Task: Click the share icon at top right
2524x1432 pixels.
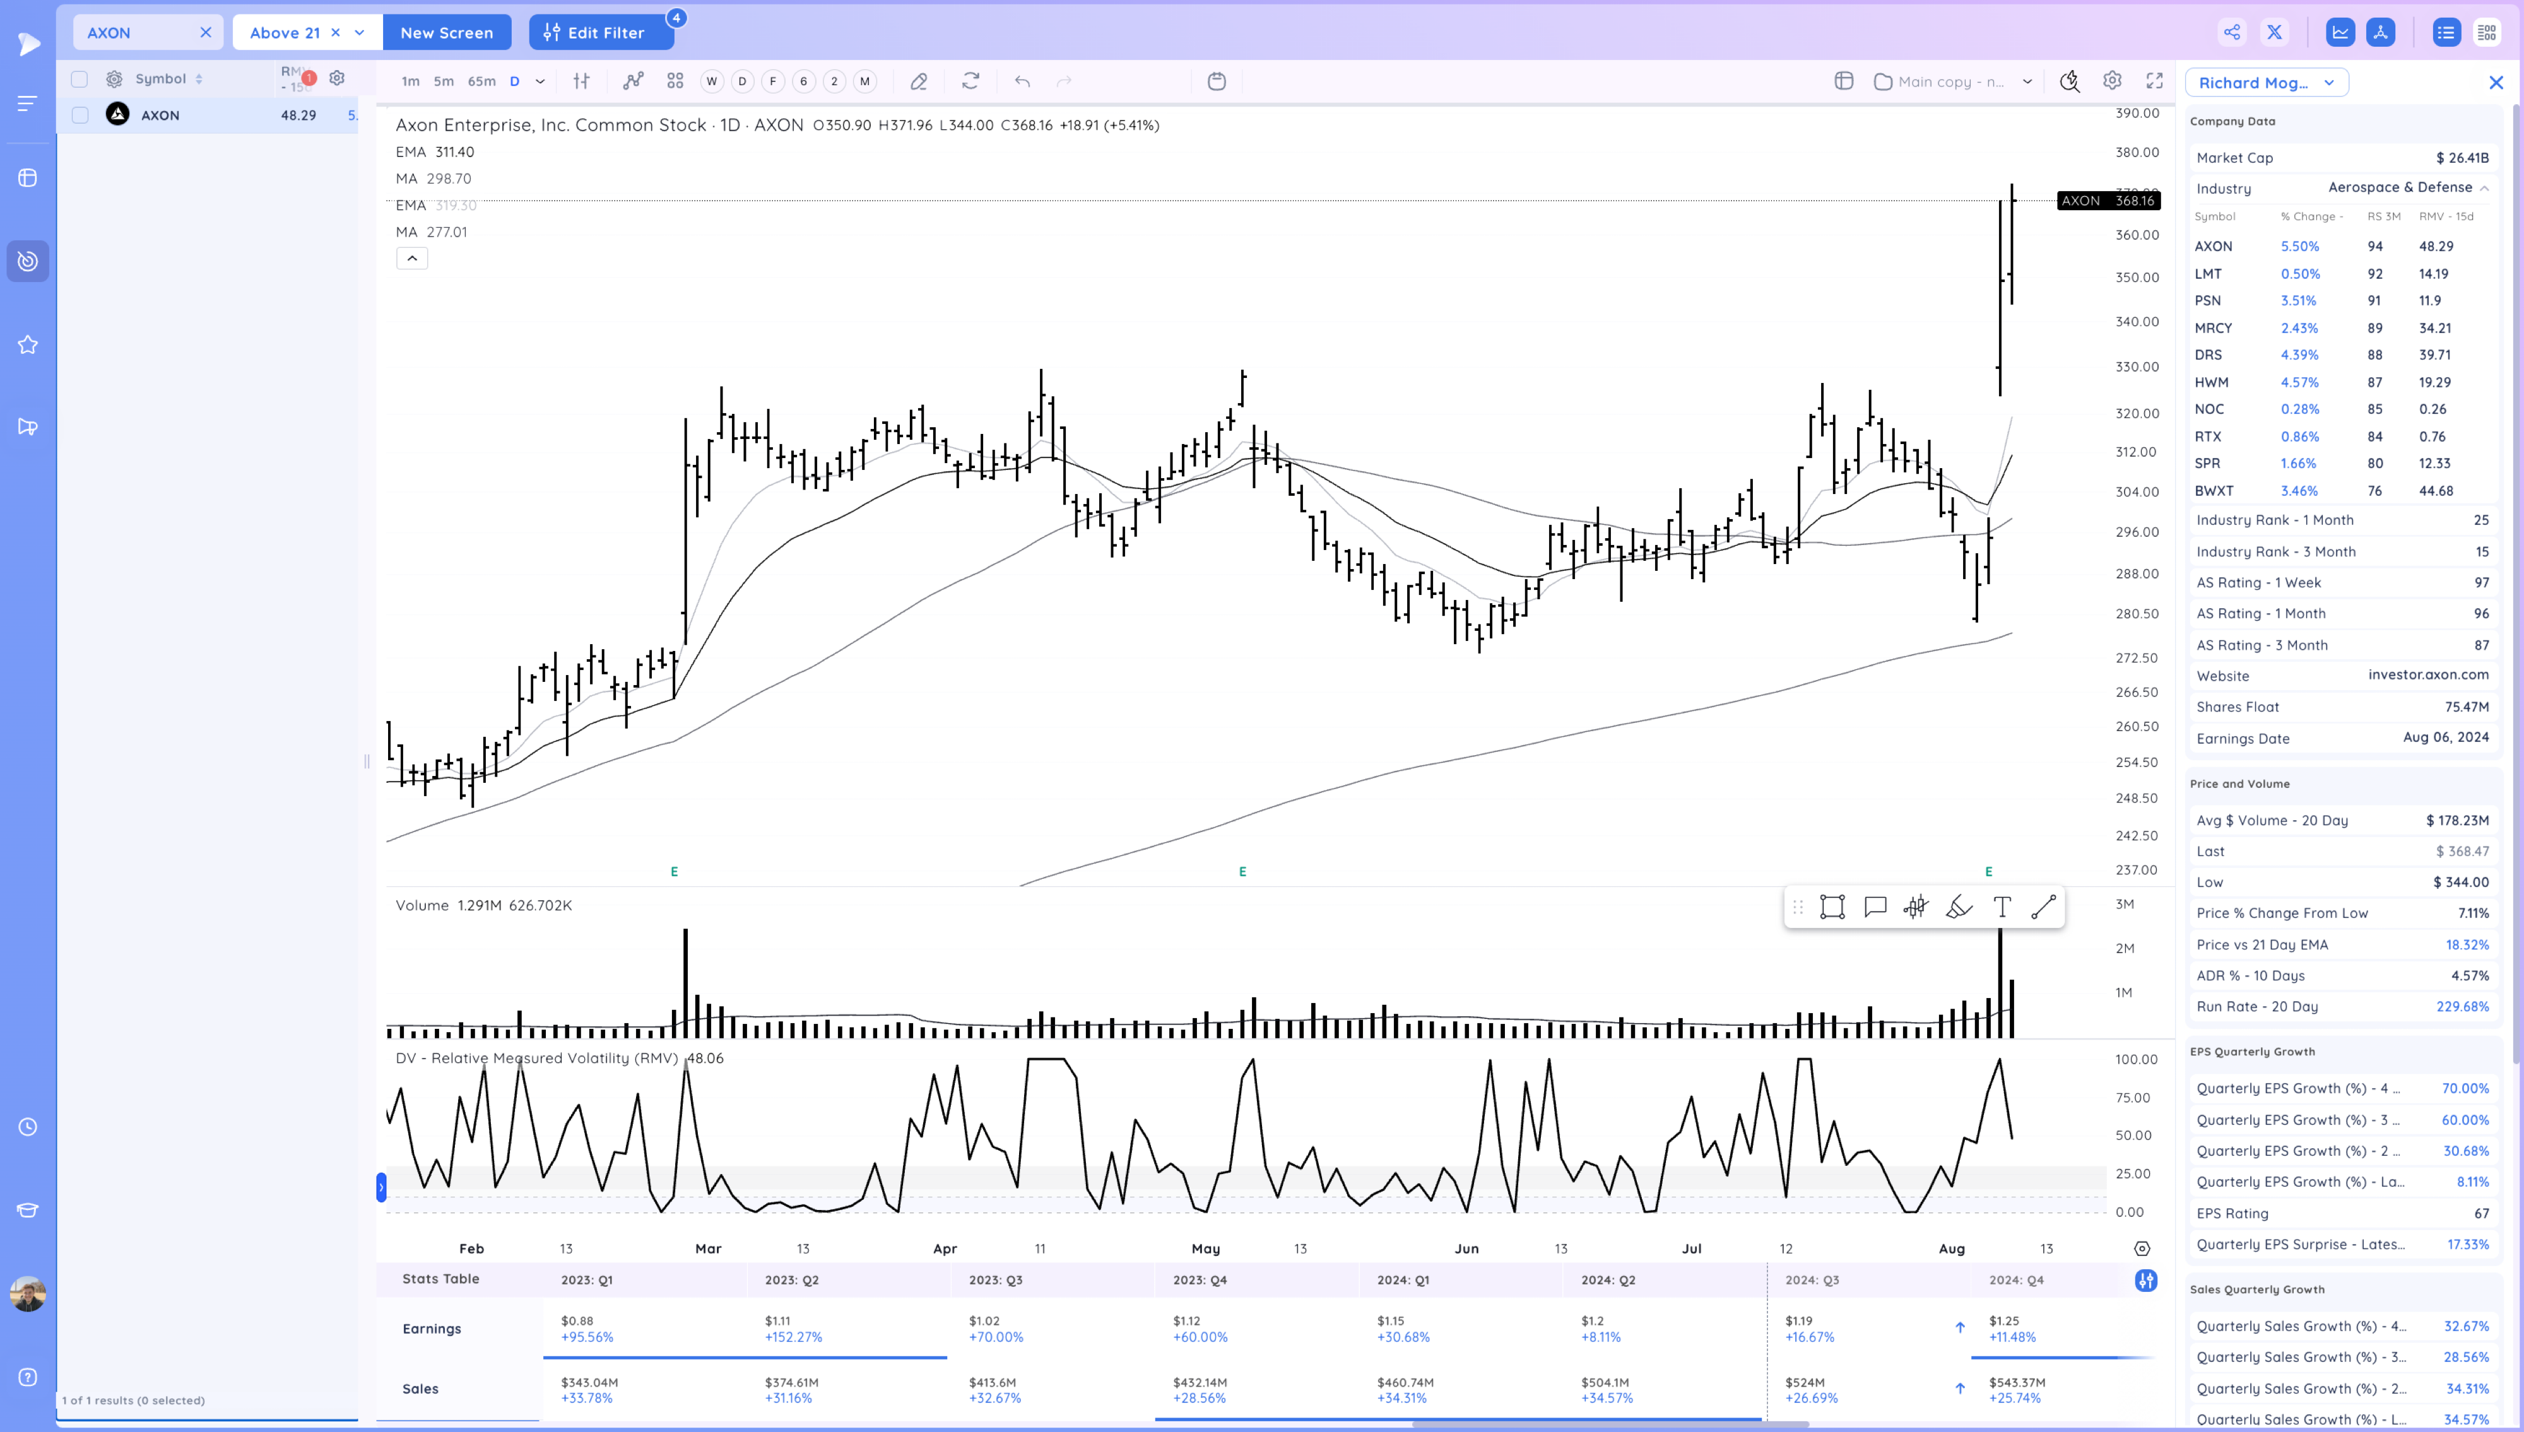Action: tap(2232, 32)
